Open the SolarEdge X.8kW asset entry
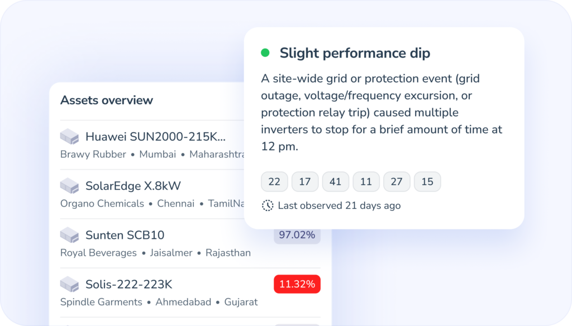The width and height of the screenshot is (572, 326). coord(133,186)
